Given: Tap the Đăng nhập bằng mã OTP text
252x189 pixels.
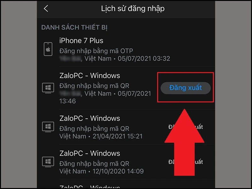Looking at the screenshot, I should (96, 51).
